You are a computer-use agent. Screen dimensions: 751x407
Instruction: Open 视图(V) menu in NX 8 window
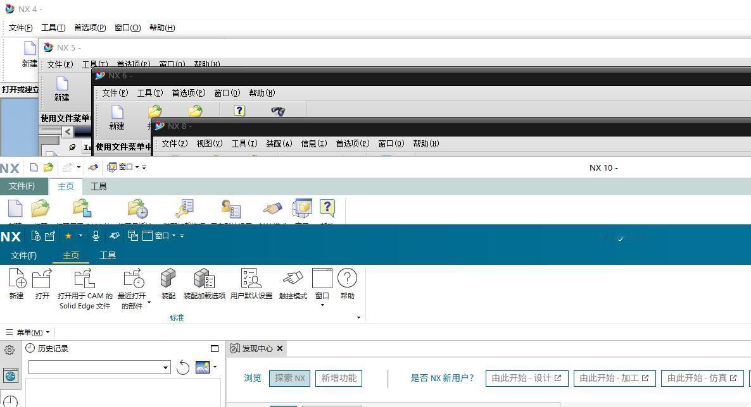210,143
